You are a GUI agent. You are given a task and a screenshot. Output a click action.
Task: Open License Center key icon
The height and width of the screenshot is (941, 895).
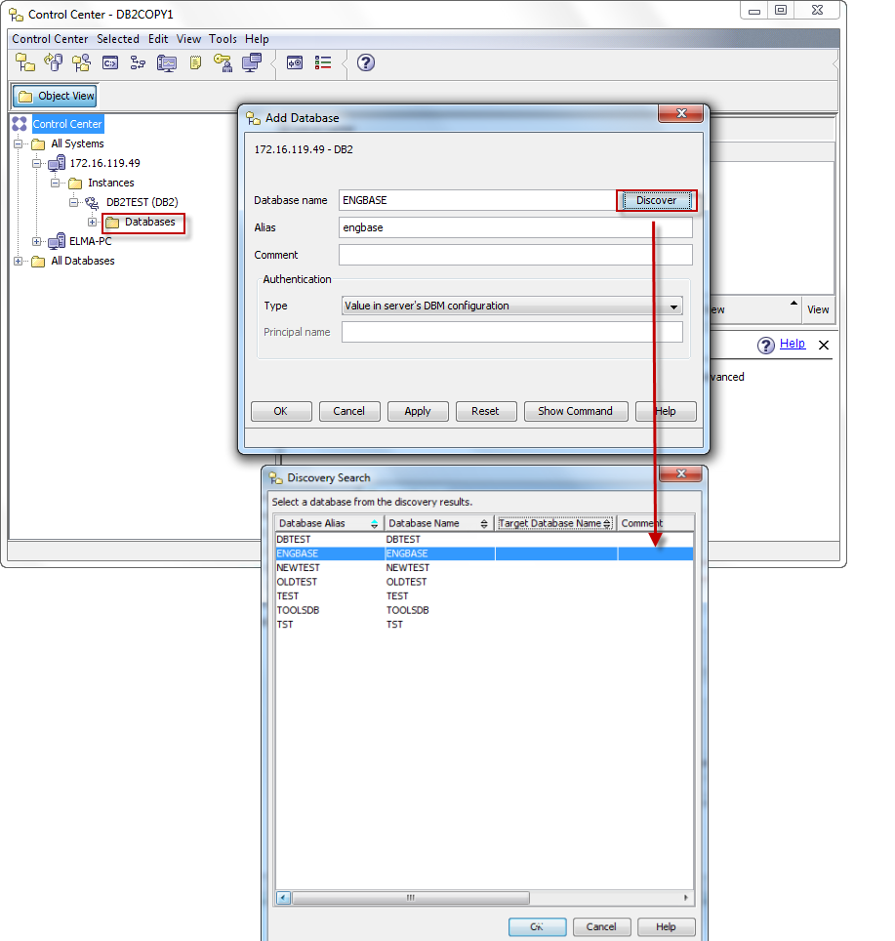tap(223, 62)
